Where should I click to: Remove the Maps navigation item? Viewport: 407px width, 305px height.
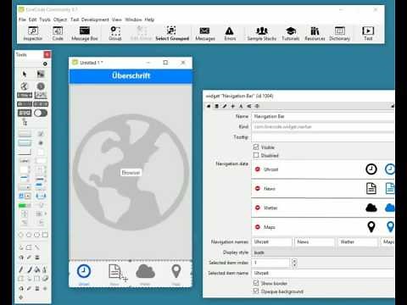tap(258, 227)
